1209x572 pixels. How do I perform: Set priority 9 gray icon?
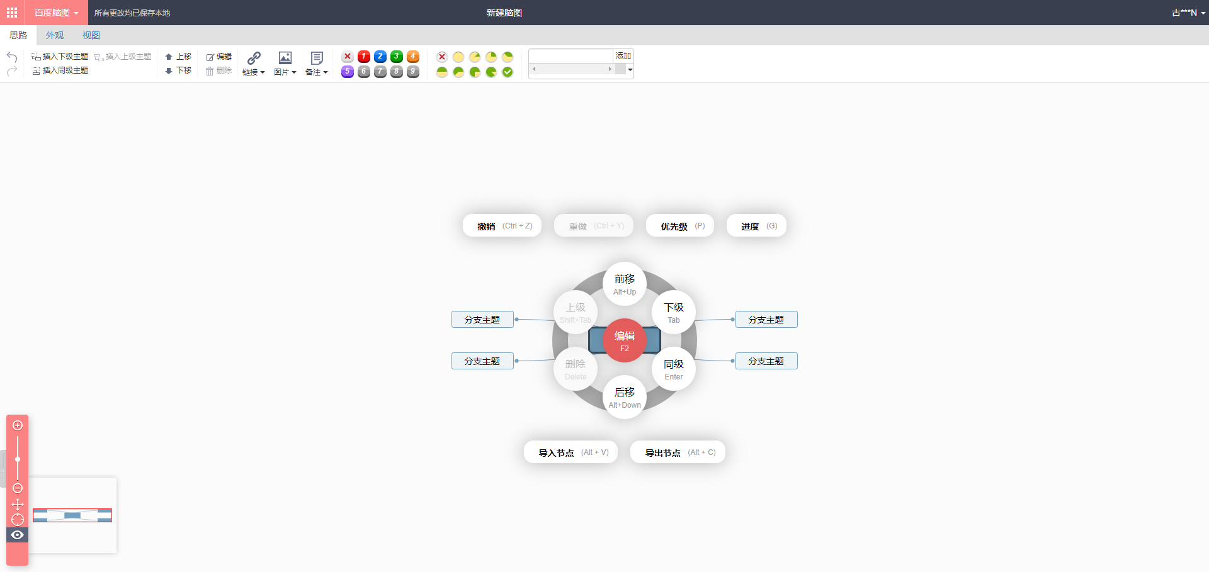click(413, 72)
